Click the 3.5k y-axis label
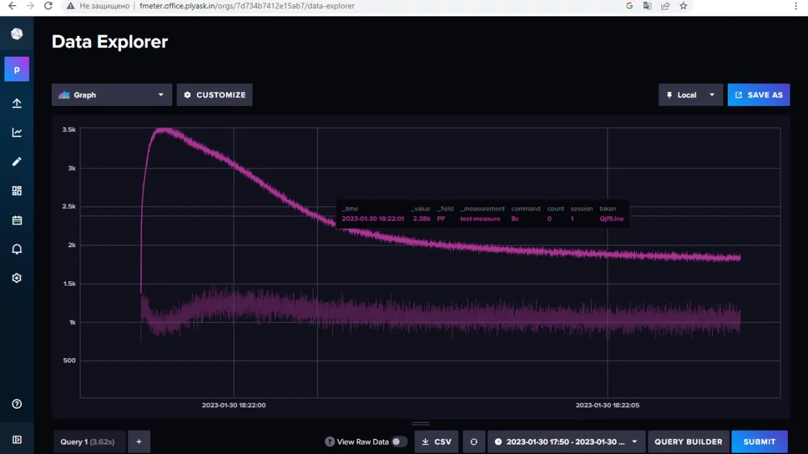Image resolution: width=808 pixels, height=454 pixels. point(69,129)
